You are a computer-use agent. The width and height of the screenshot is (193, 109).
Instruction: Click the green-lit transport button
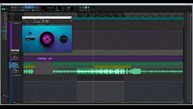86,7
